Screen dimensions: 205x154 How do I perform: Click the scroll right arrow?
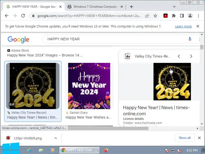click(x=198, y=129)
